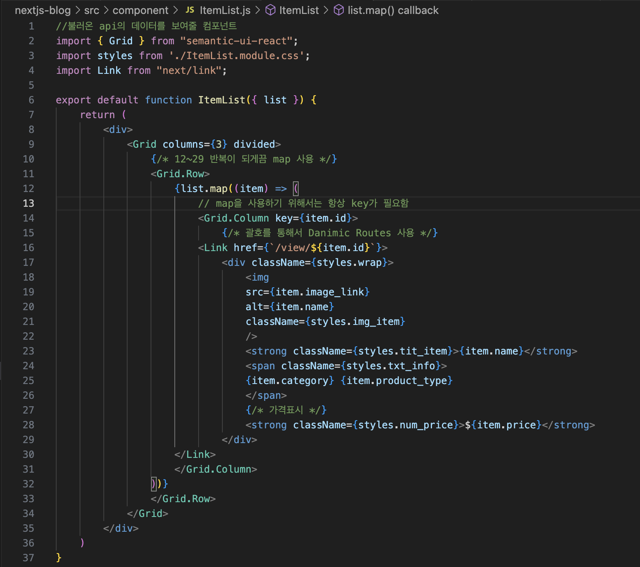640x567 pixels.
Task: Open list.map() callback breadcrumb symbol
Action: pos(393,10)
